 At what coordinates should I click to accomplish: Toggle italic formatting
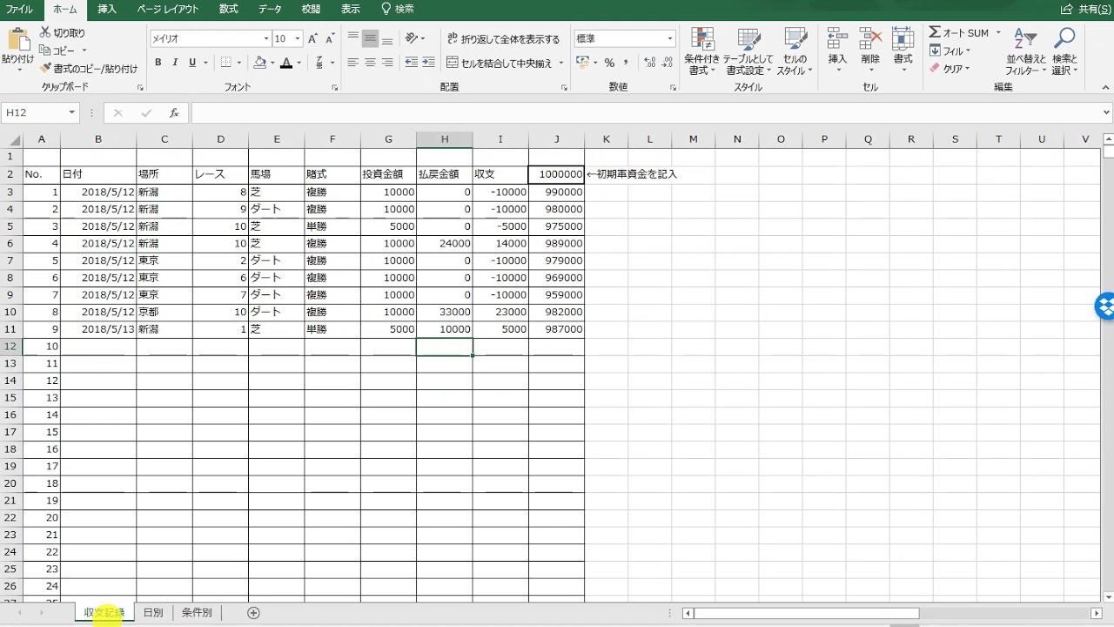(x=175, y=63)
